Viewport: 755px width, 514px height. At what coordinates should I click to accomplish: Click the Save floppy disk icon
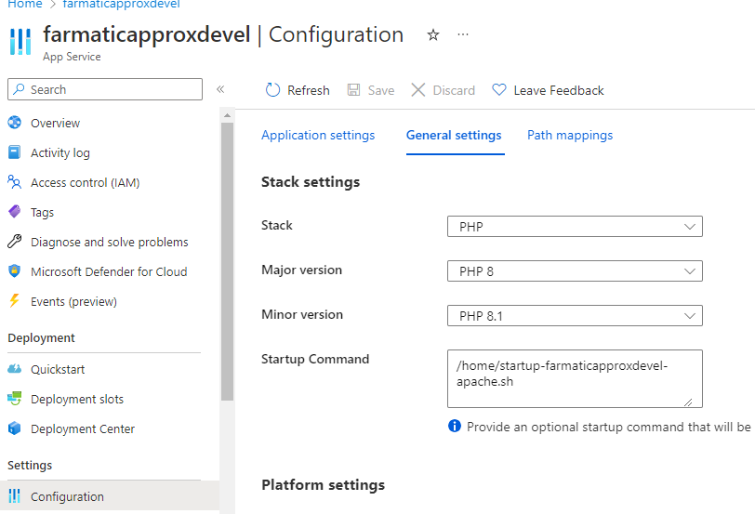(x=354, y=90)
